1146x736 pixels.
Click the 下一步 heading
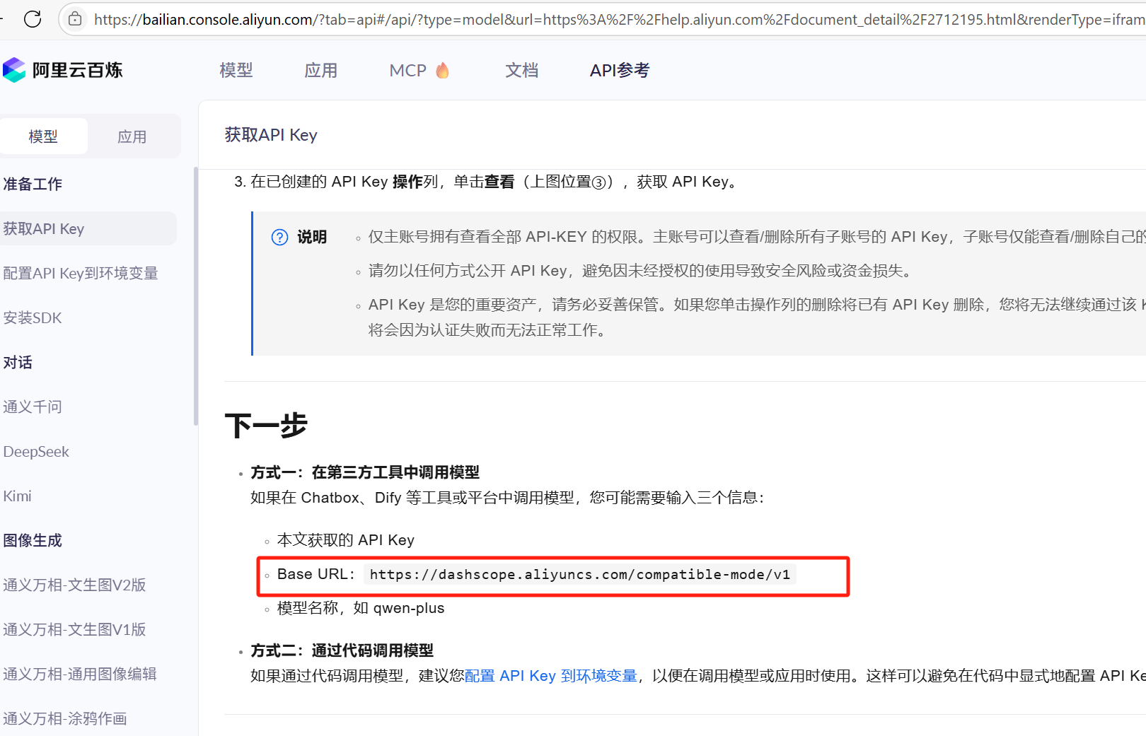[266, 426]
